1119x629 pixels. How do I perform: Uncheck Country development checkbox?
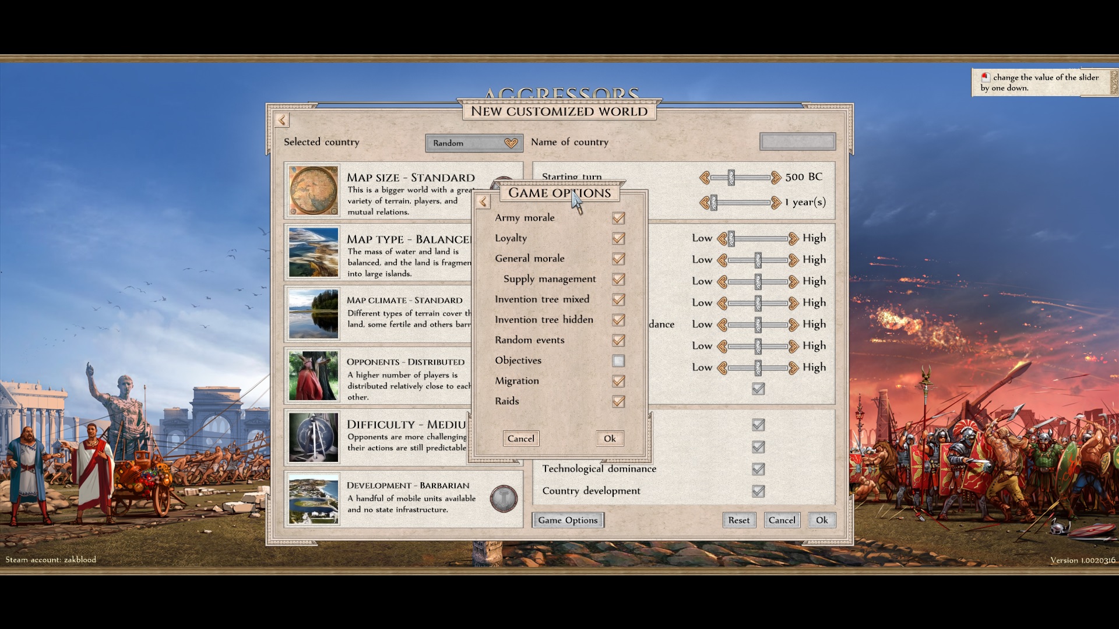758,492
